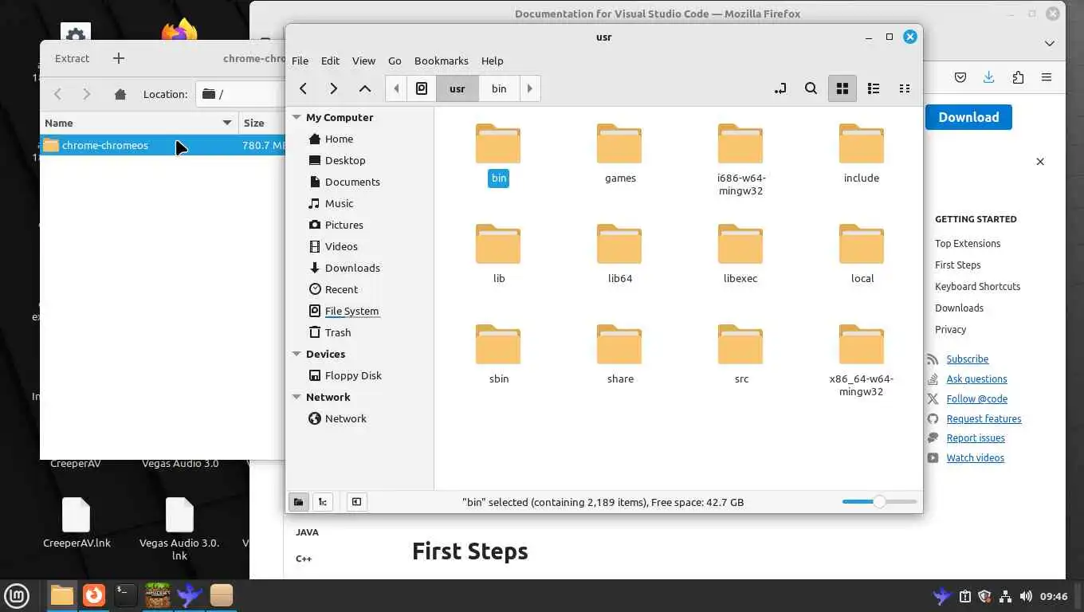Select the x86_64-w64-mingw32 folder
The image size is (1084, 612).
click(x=862, y=360)
